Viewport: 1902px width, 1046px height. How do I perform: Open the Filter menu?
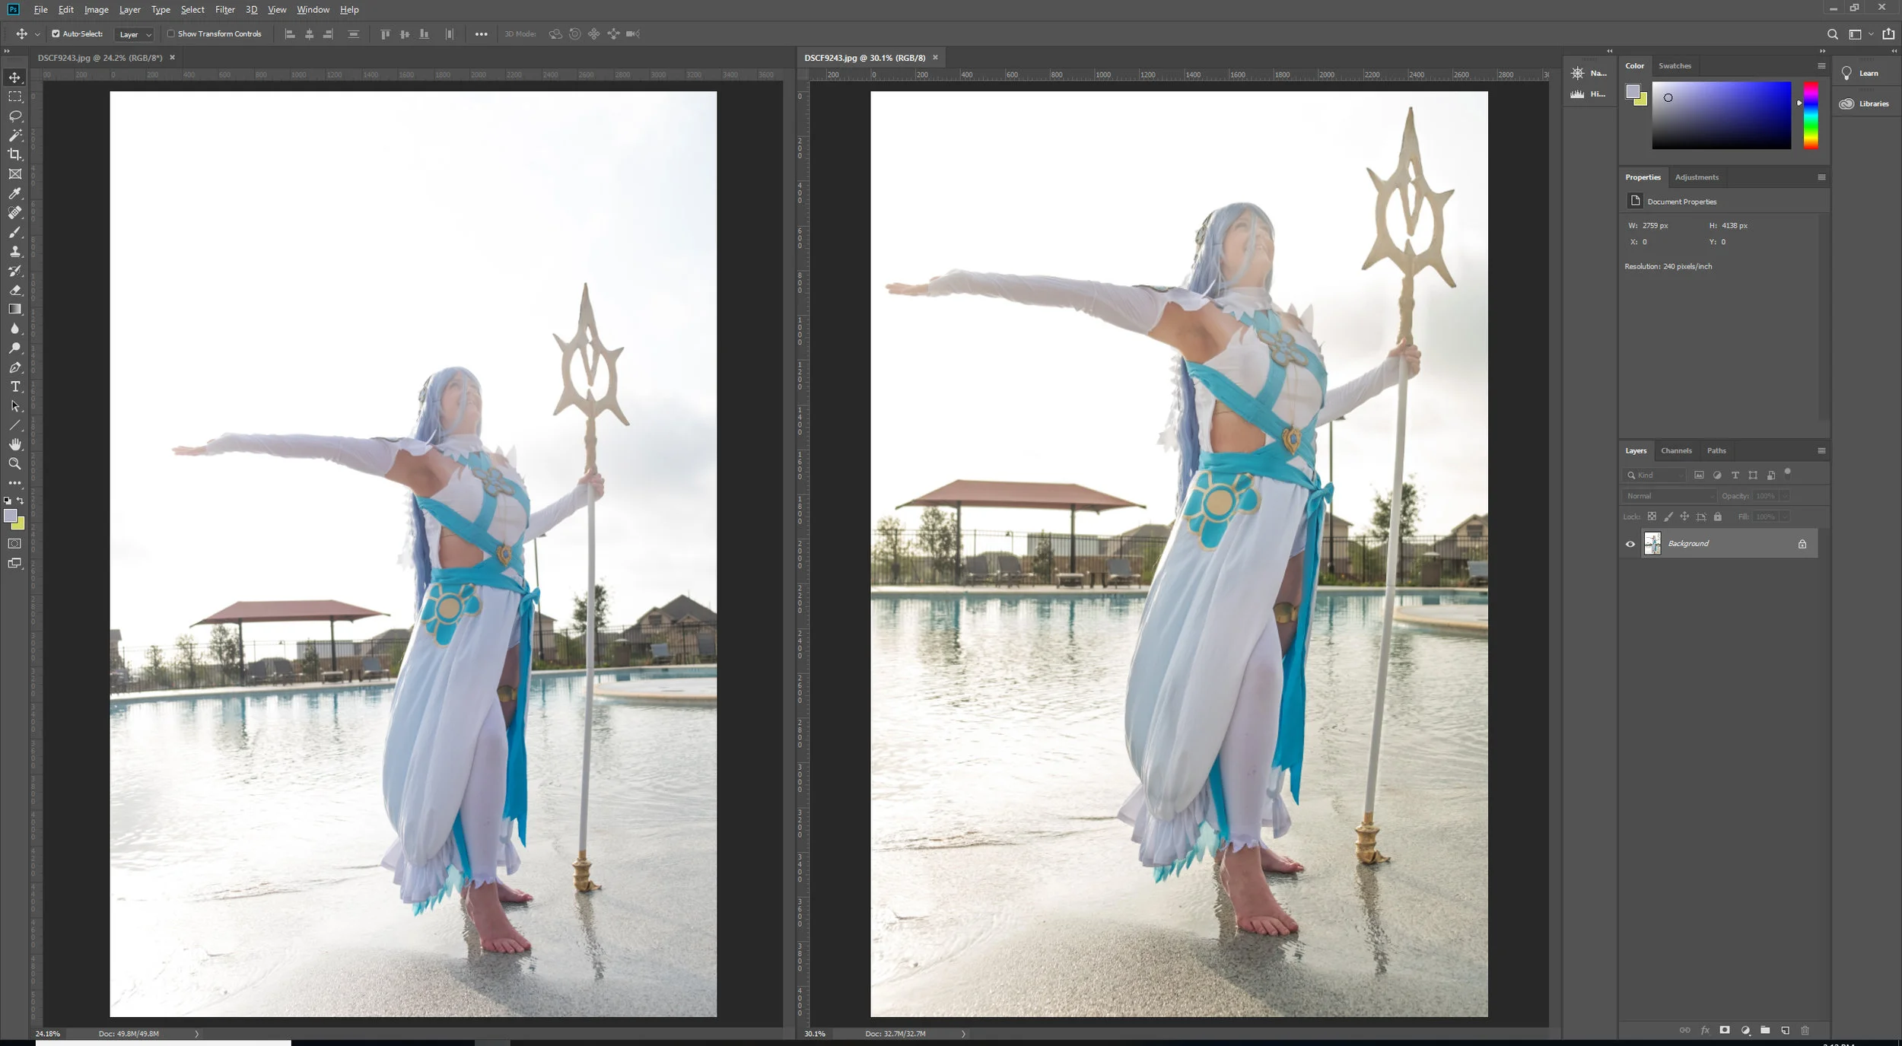tap(225, 10)
